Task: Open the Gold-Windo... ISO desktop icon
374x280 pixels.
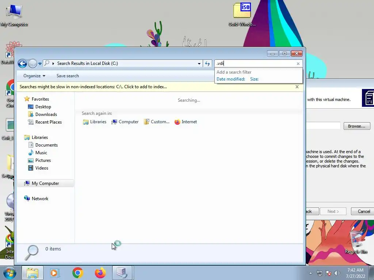Action: point(242,14)
